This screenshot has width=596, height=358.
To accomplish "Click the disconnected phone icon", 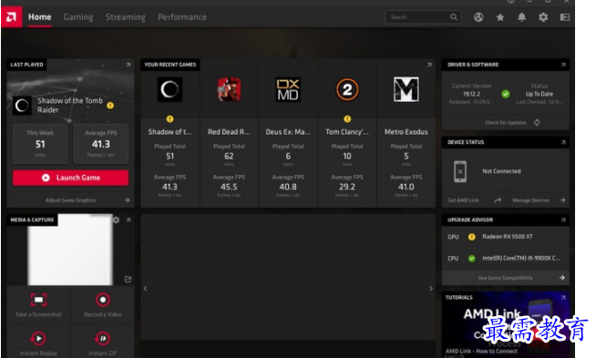I will (460, 171).
